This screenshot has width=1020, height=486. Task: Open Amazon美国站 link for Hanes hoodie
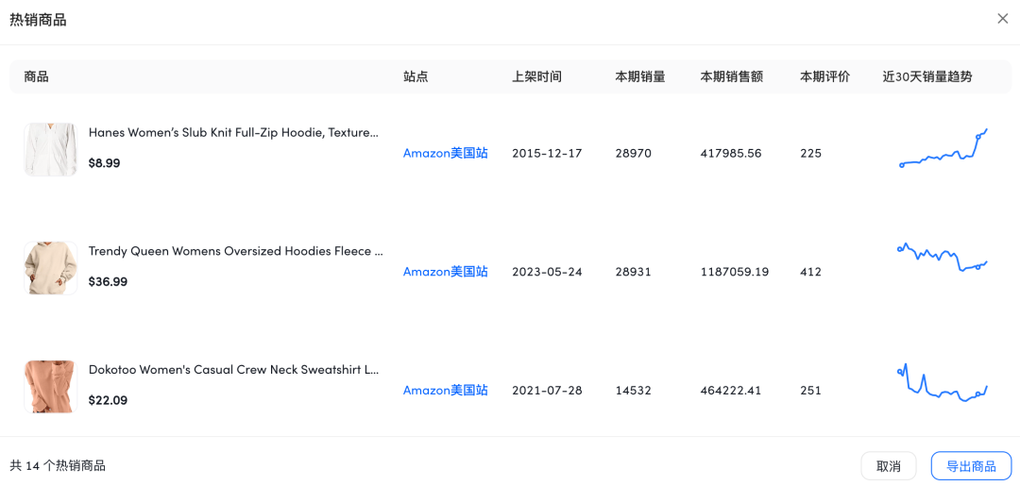[x=446, y=153]
